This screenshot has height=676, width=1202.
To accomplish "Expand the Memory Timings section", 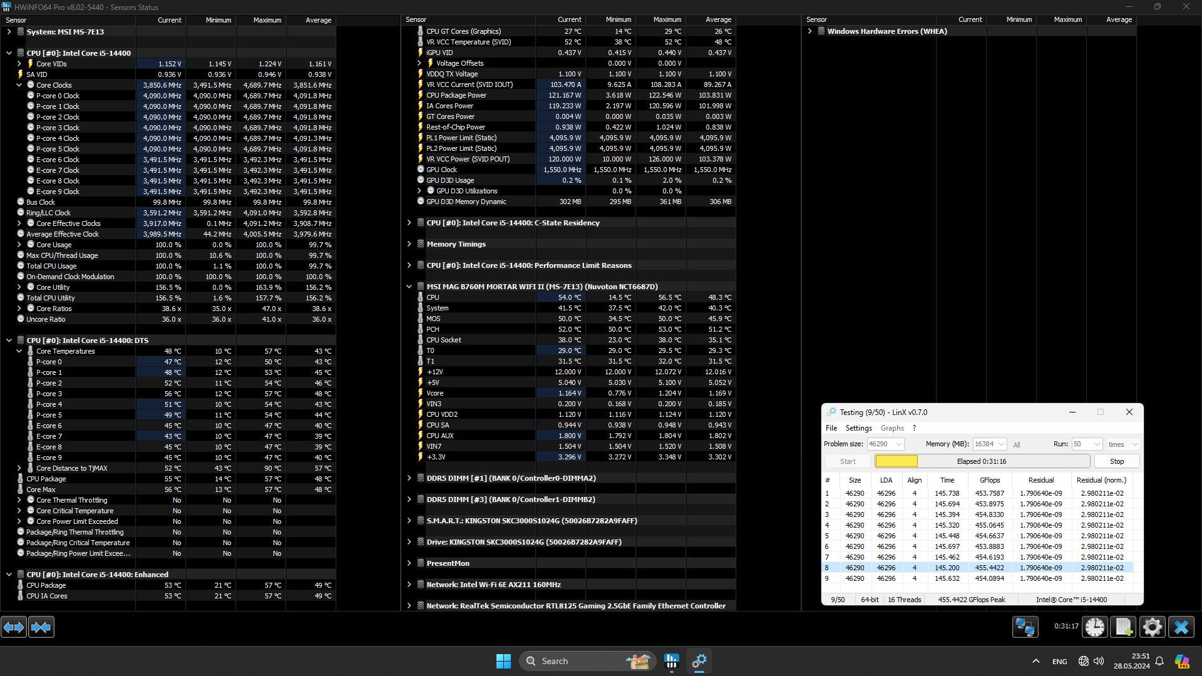I will tap(409, 244).
